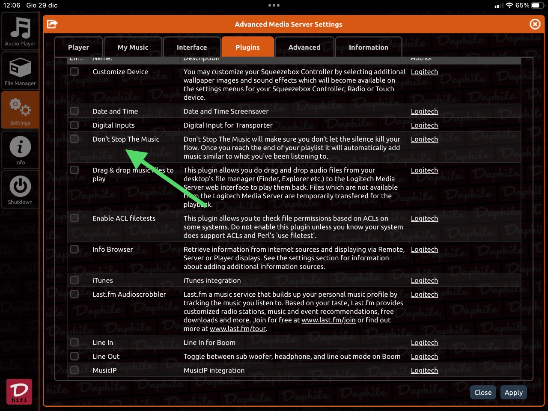Open Logitech link in Line Out row

coord(424,357)
